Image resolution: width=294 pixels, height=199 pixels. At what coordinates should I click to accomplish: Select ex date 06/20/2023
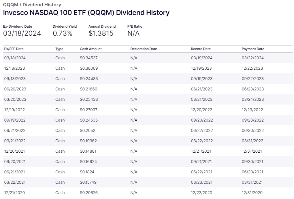(x=15, y=89)
